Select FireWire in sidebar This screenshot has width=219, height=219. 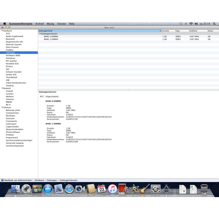(10, 50)
